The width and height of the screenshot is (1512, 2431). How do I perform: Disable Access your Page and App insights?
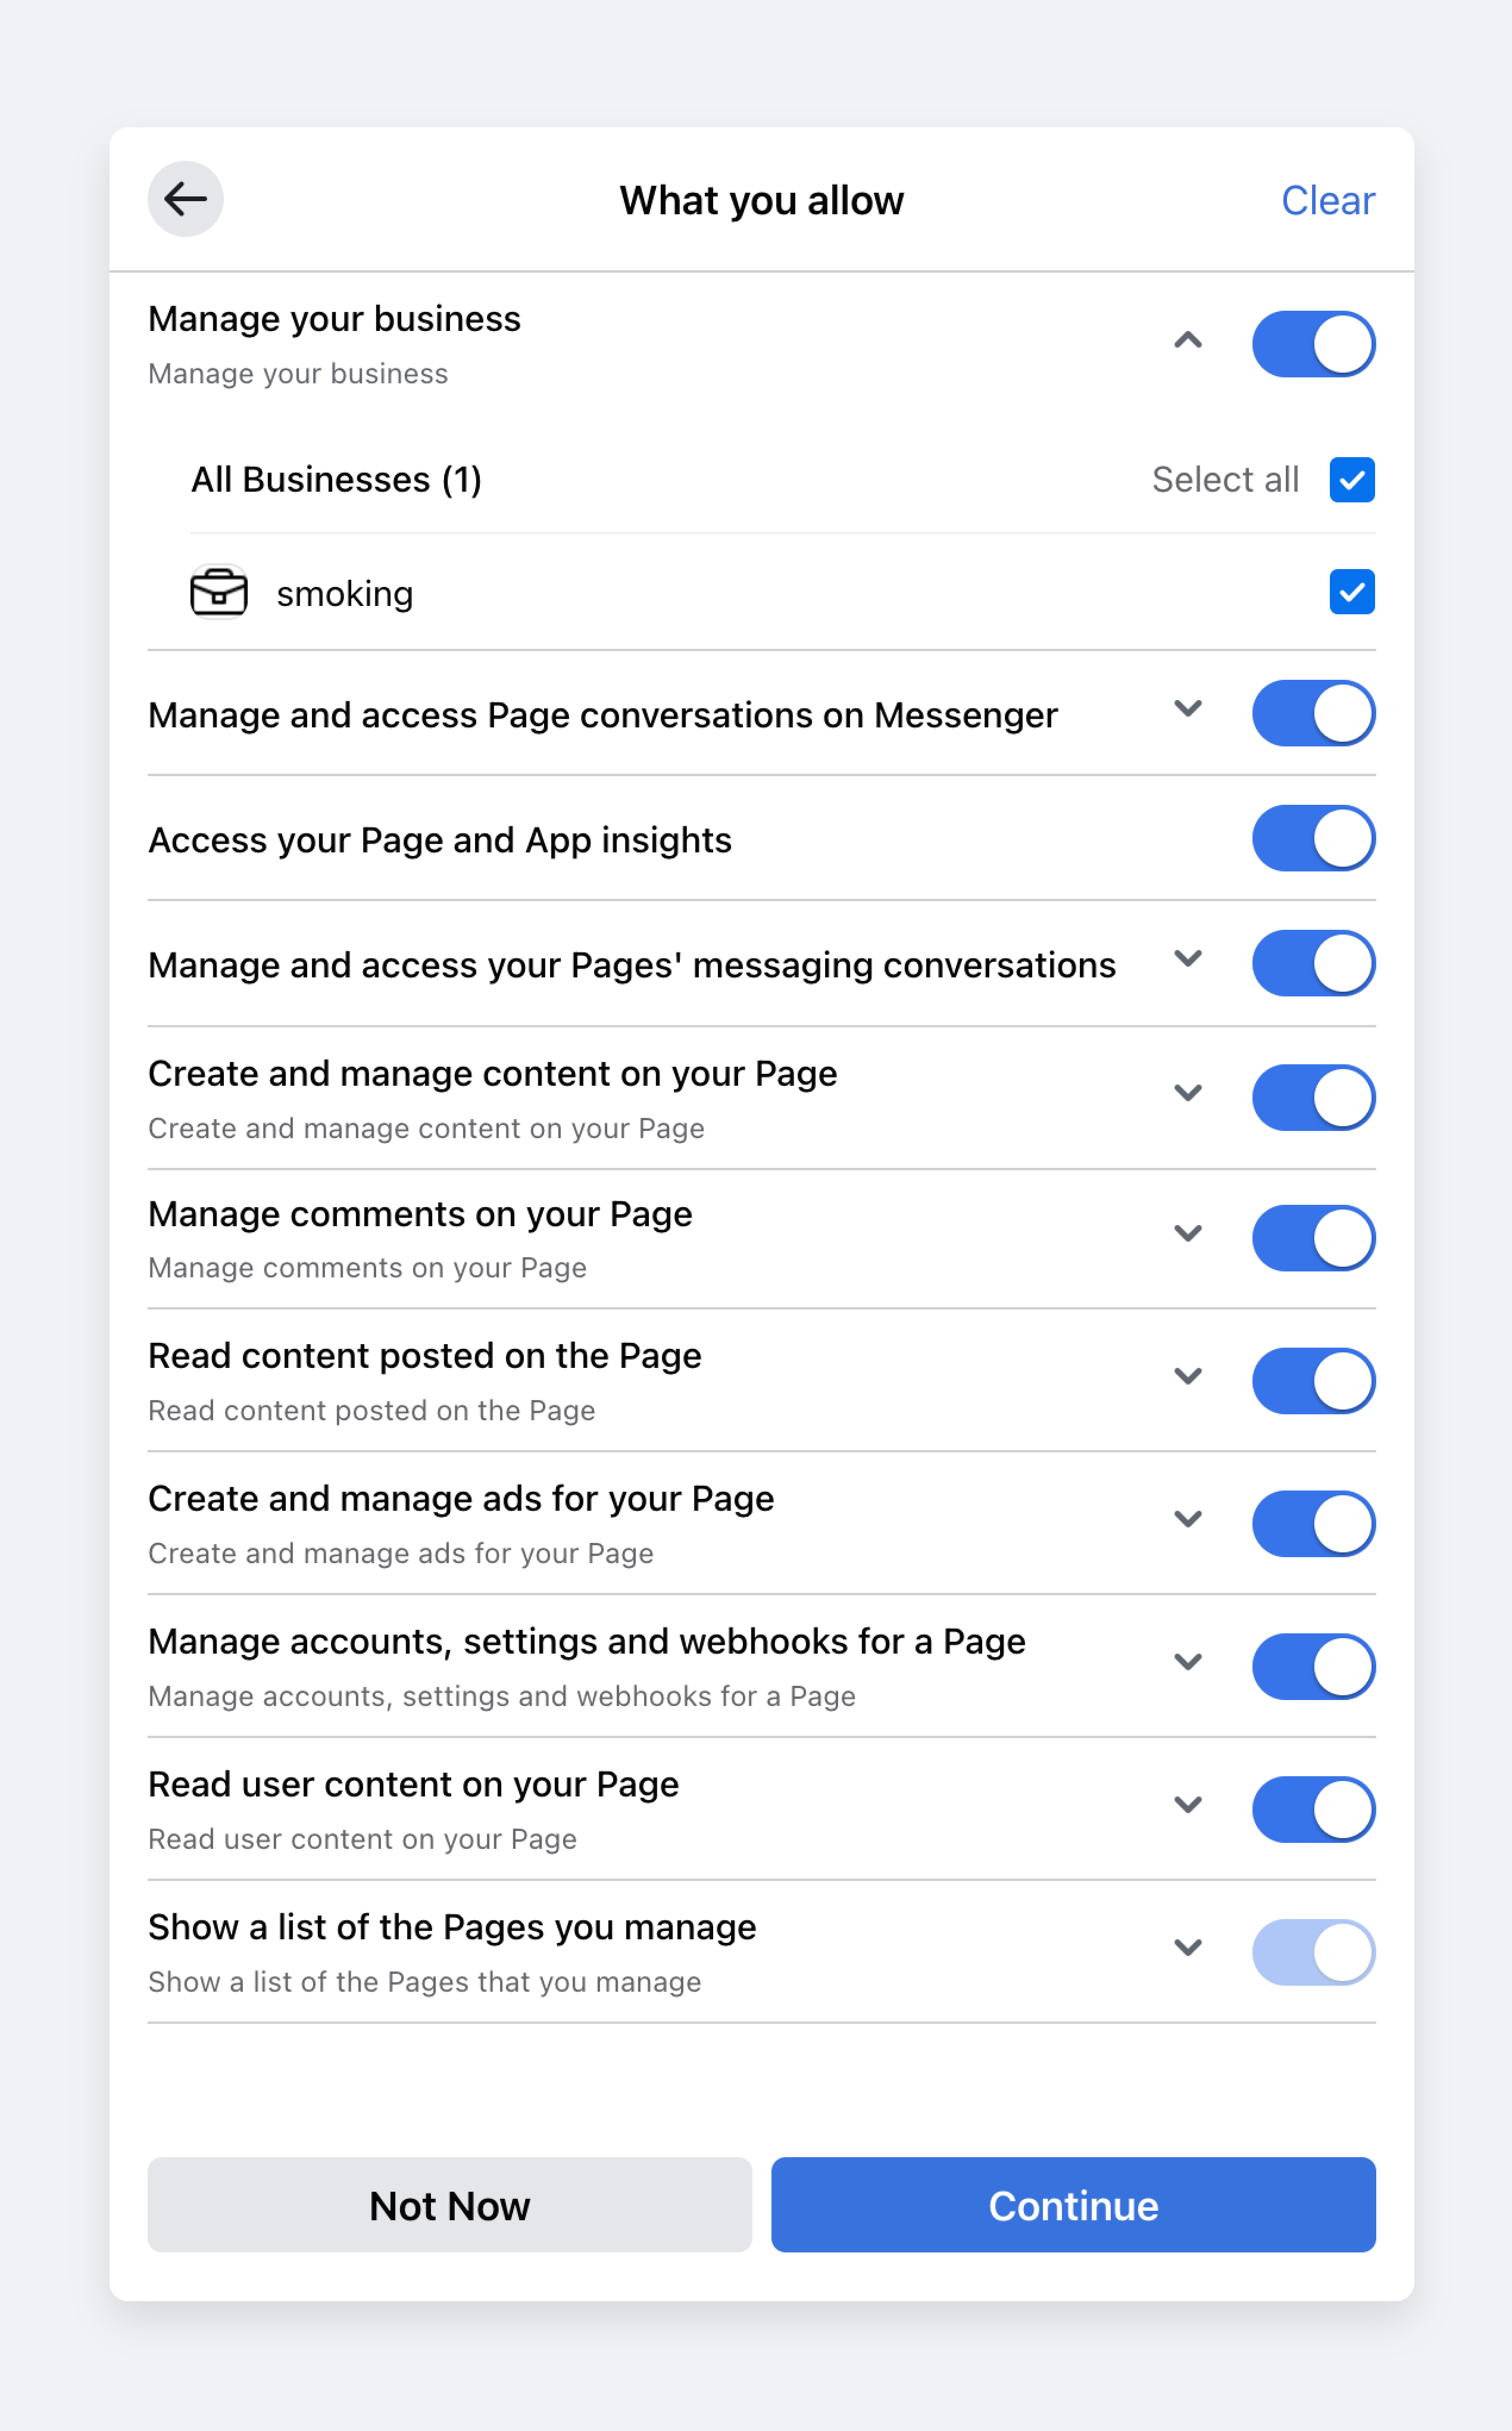(1313, 838)
